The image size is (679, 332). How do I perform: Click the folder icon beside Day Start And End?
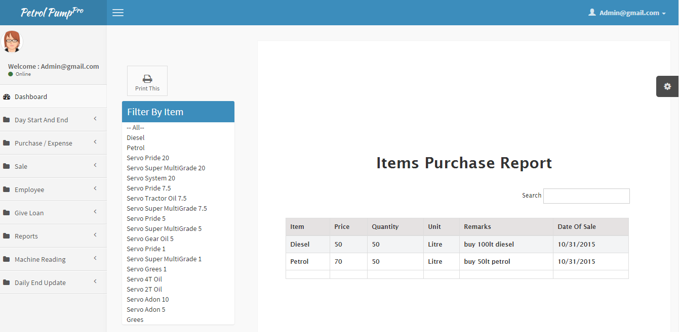coord(7,120)
